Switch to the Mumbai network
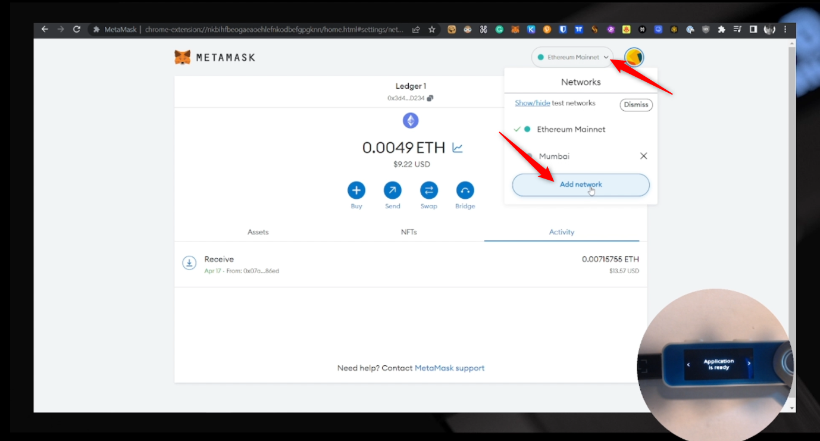The width and height of the screenshot is (820, 441). (554, 156)
